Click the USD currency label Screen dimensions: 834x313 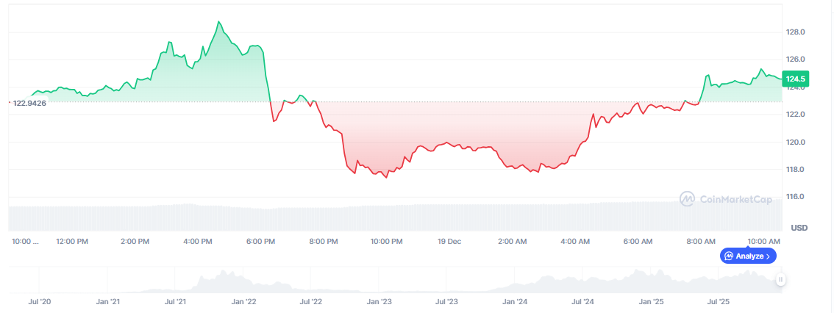point(799,228)
